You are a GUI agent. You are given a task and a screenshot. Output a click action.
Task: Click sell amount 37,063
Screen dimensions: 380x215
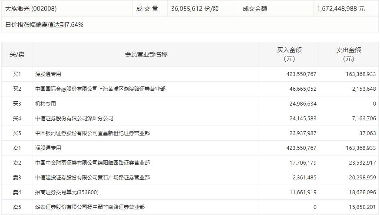pos(367,133)
